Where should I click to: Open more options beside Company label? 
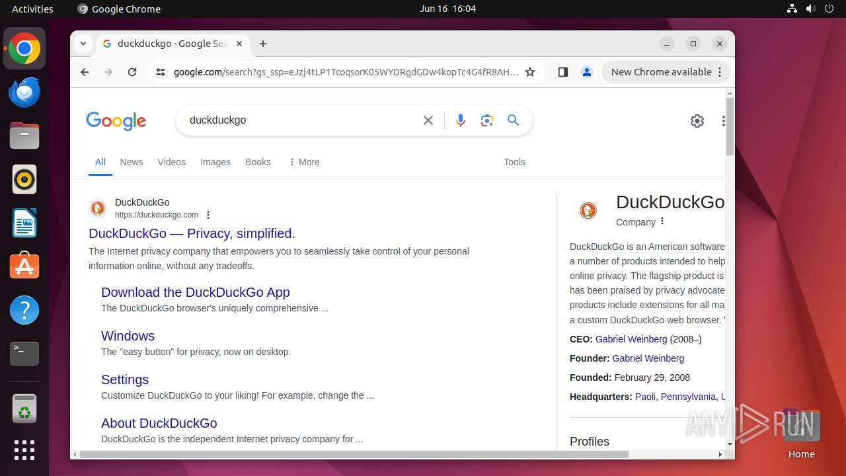coord(662,221)
